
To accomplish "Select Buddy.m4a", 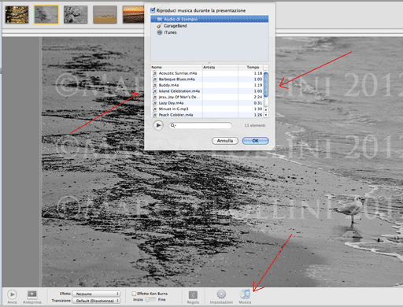I will tap(207, 85).
